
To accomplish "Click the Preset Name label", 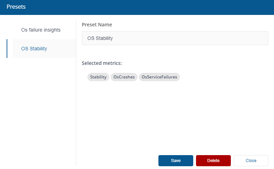I will [97, 25].
